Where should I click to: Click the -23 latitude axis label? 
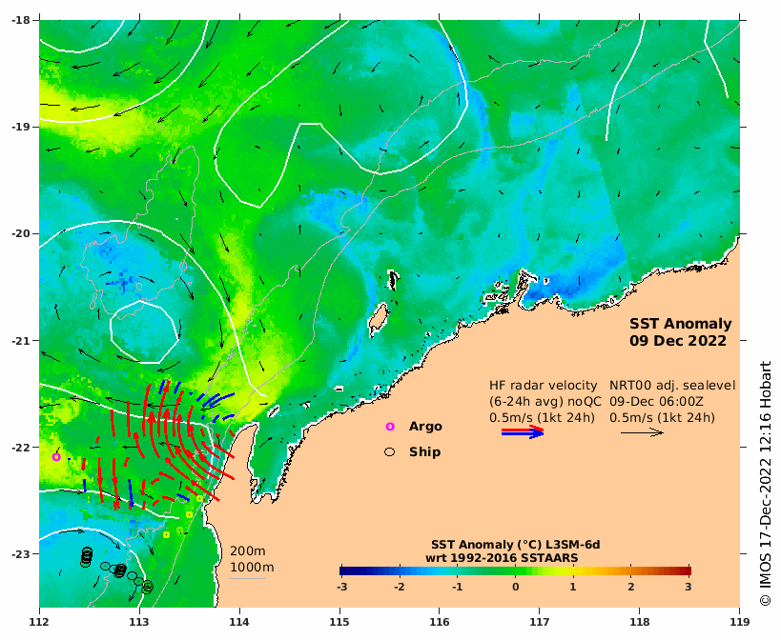coord(21,554)
